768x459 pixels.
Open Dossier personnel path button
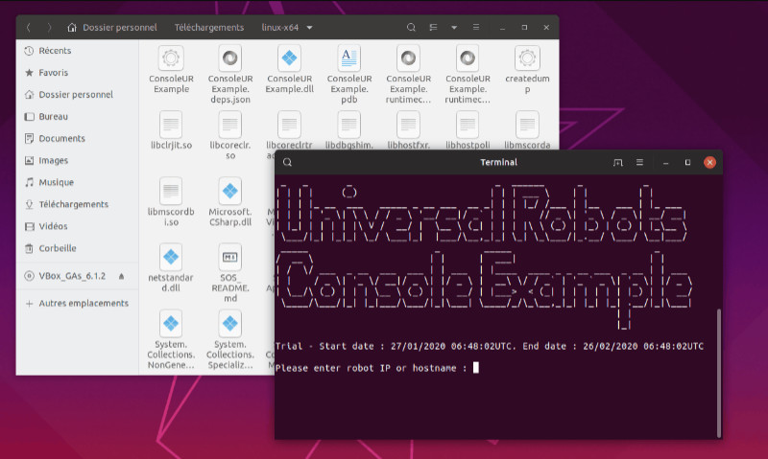(112, 28)
